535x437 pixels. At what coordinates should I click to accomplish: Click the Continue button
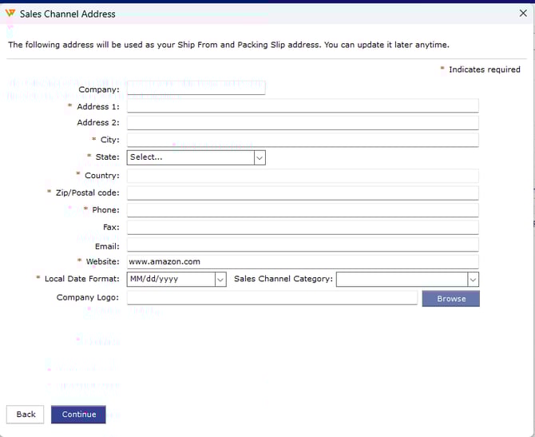point(78,414)
